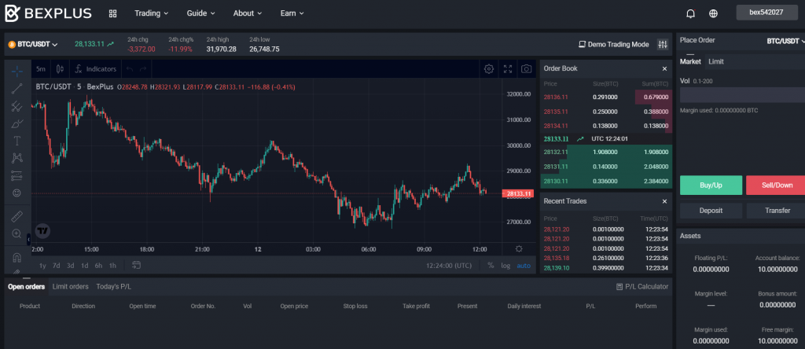The height and width of the screenshot is (349, 805).
Task: Switch to the Market order tab
Action: coord(690,61)
